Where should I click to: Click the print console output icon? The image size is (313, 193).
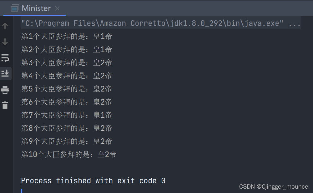(5, 90)
